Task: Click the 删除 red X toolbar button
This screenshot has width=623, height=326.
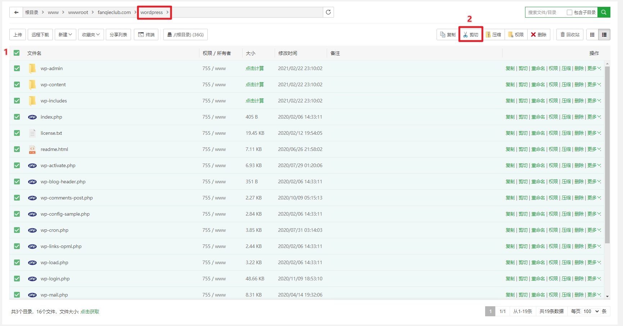Action: tap(538, 35)
